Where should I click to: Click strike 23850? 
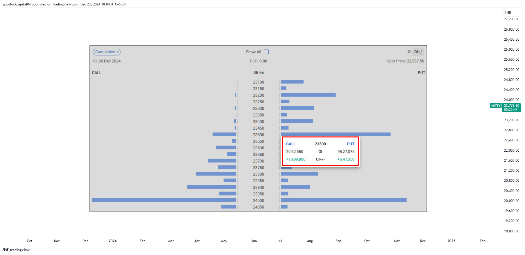click(x=258, y=181)
